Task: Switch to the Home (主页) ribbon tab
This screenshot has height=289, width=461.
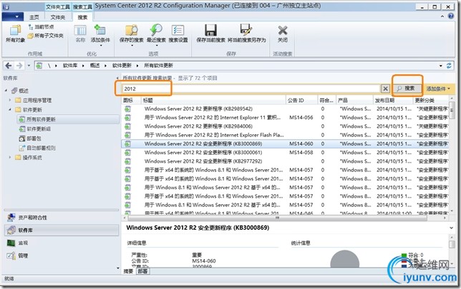Action: point(34,17)
